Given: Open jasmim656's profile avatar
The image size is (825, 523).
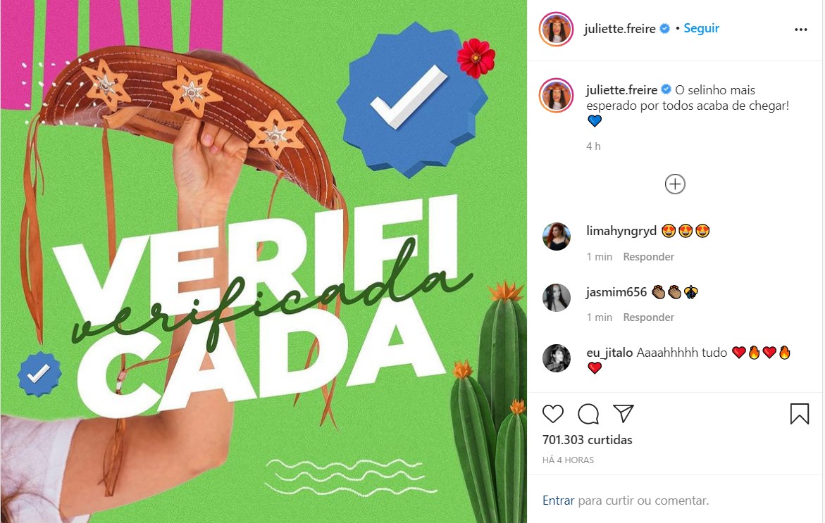Looking at the screenshot, I should (x=556, y=298).
